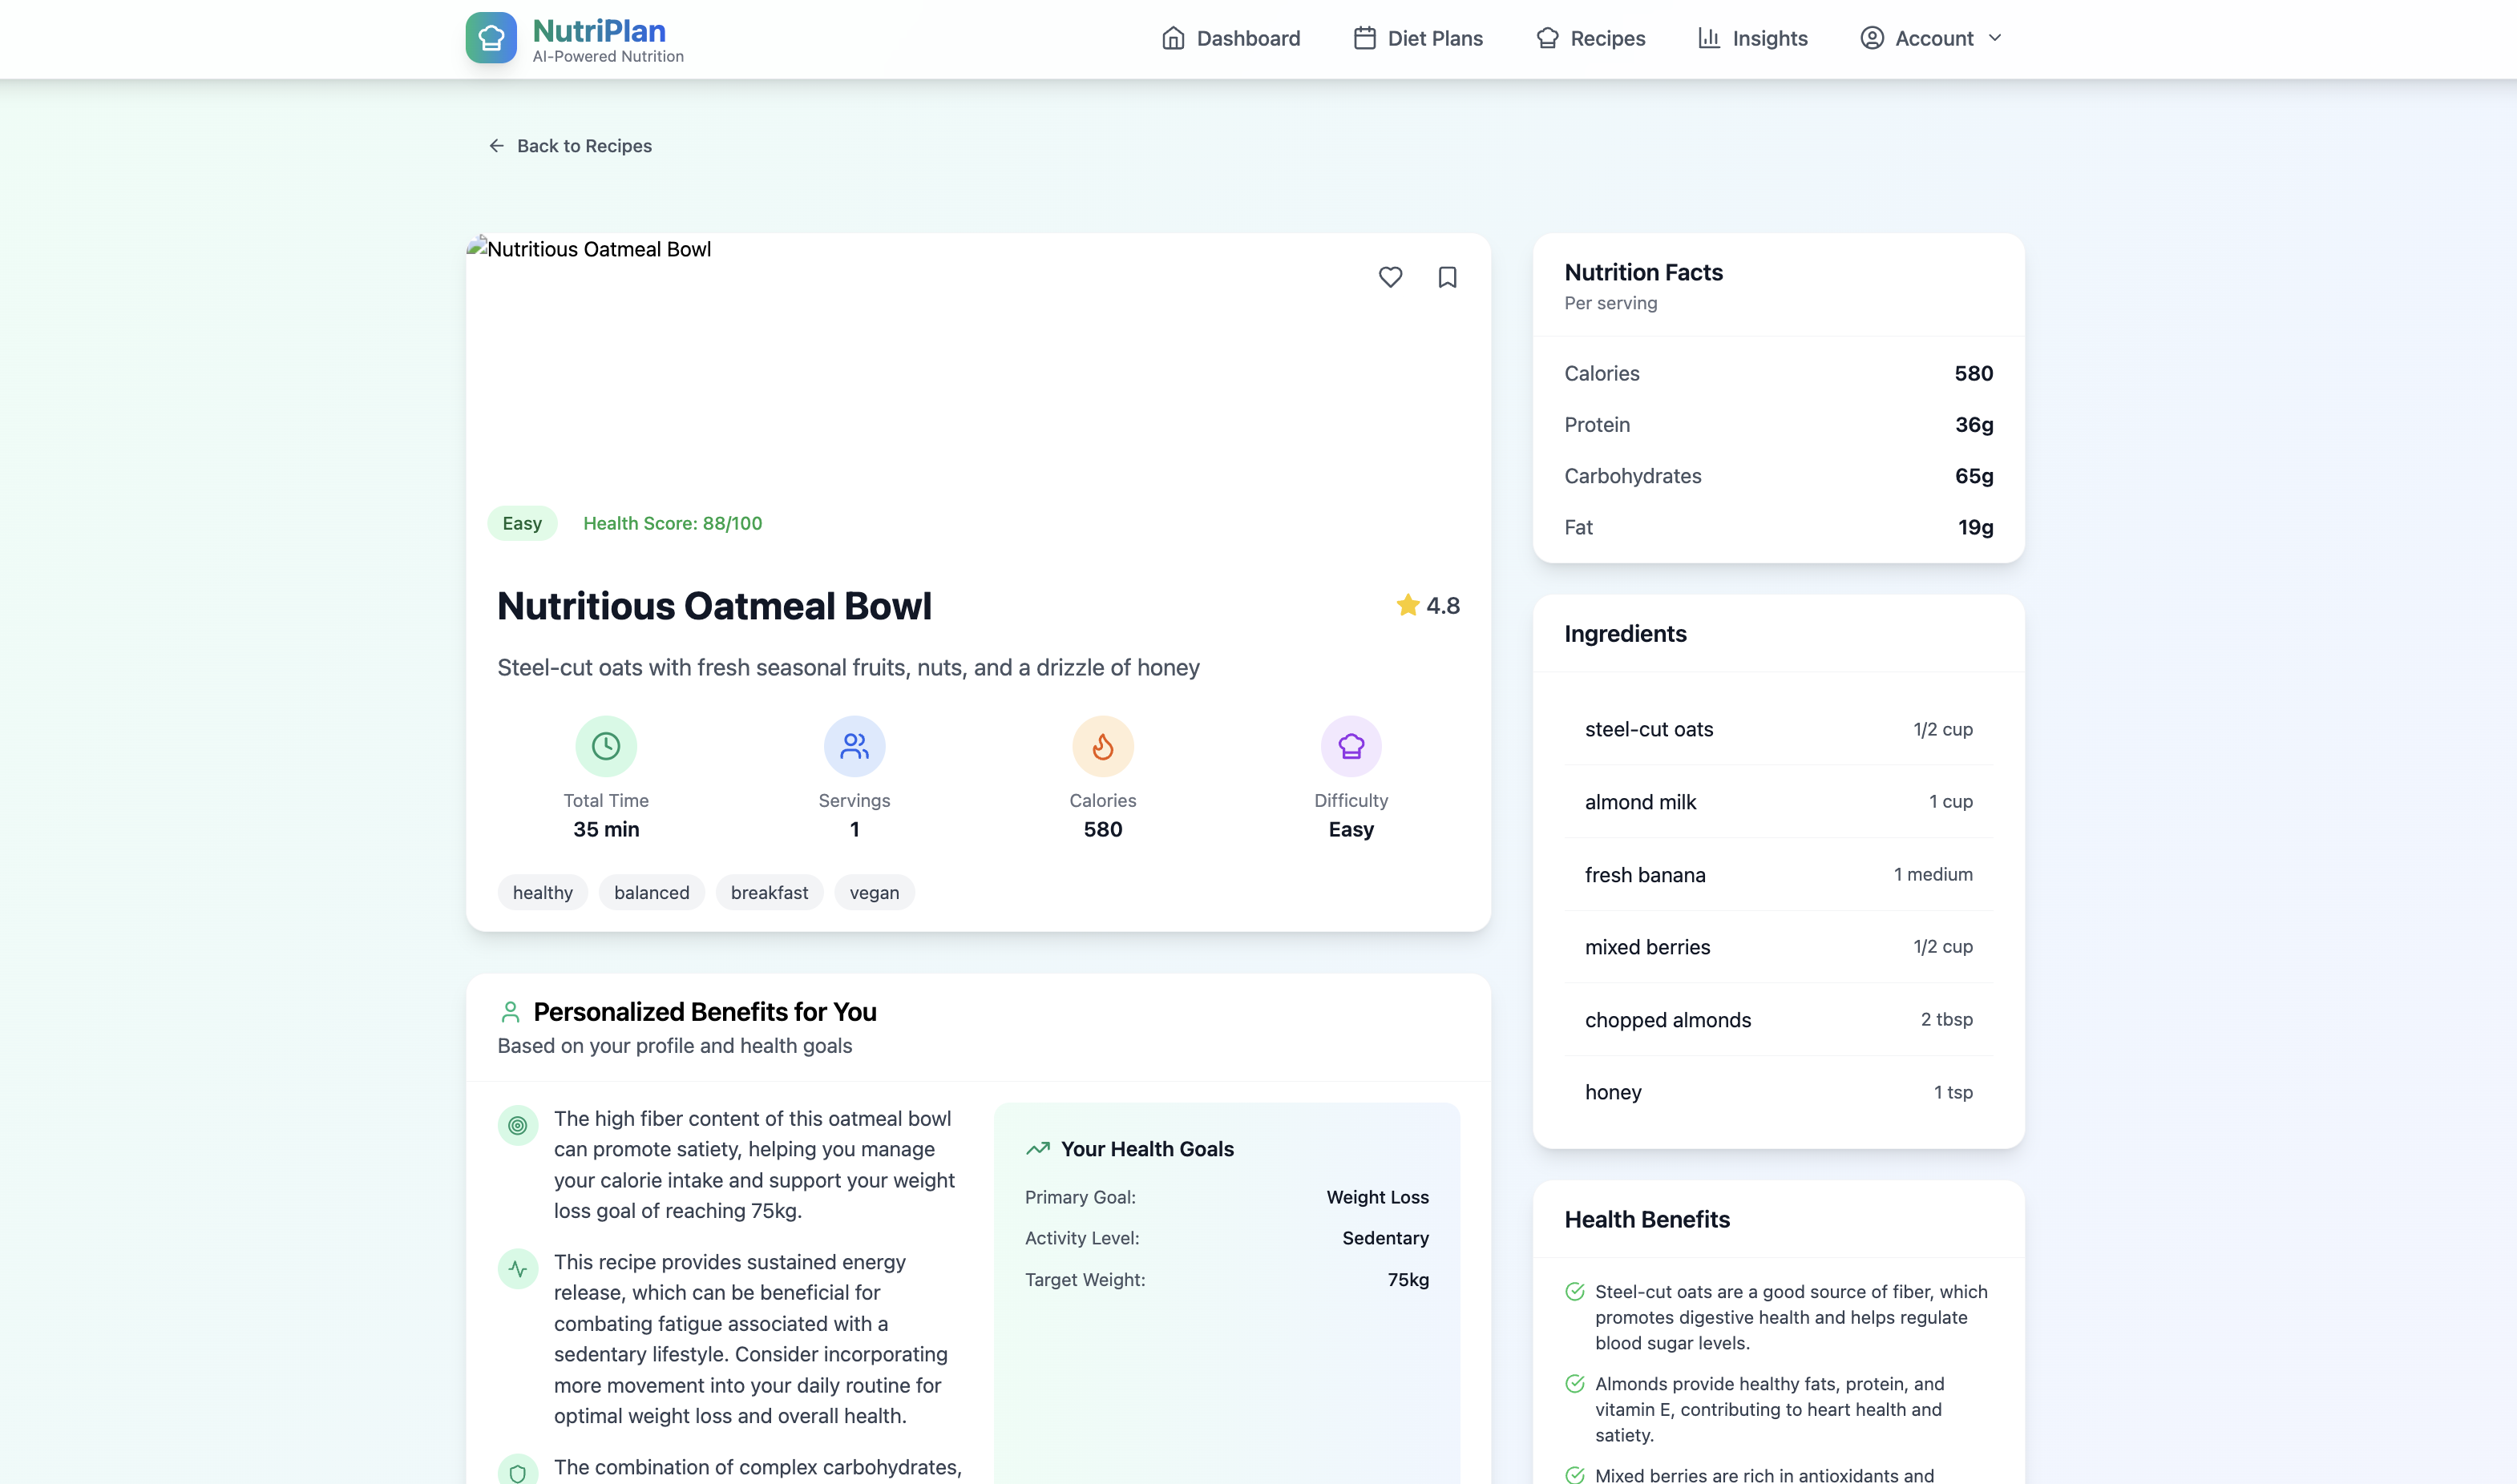Click the Total Time clock icon

tap(605, 746)
